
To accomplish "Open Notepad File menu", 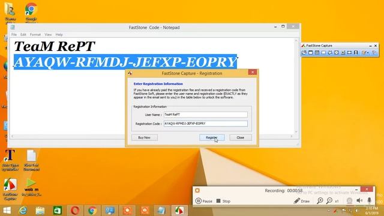I will pyautogui.click(x=14, y=35).
